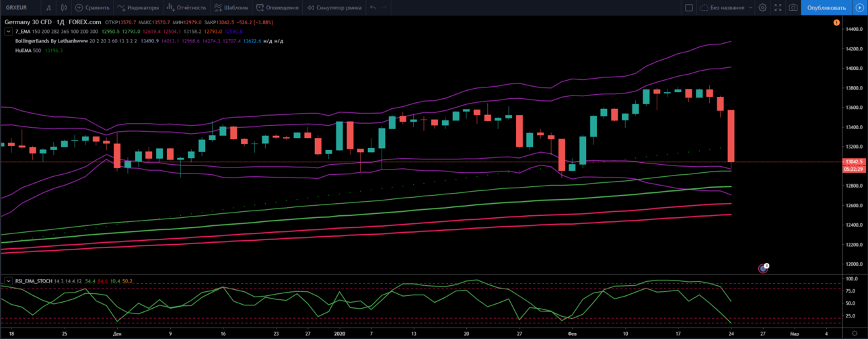868x339 pixels.
Task: Click the Дек label on time axis
Action: [118, 333]
